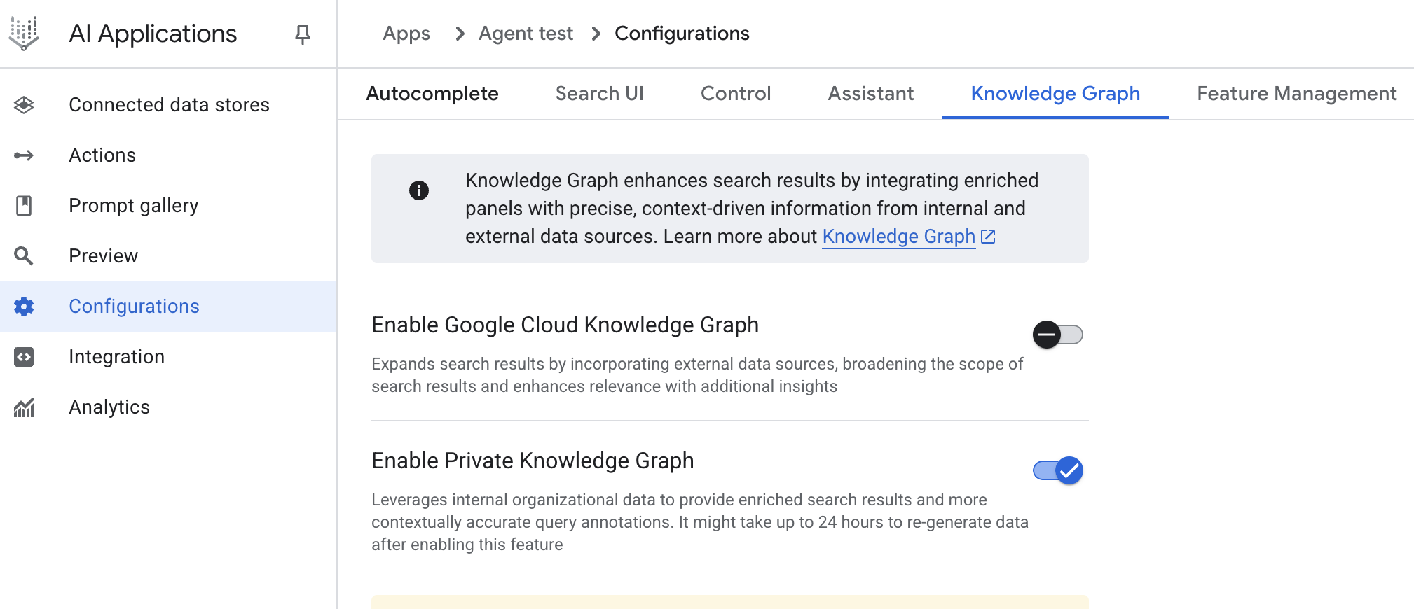1414x609 pixels.
Task: Click the AI Applications logo icon
Action: point(24,34)
